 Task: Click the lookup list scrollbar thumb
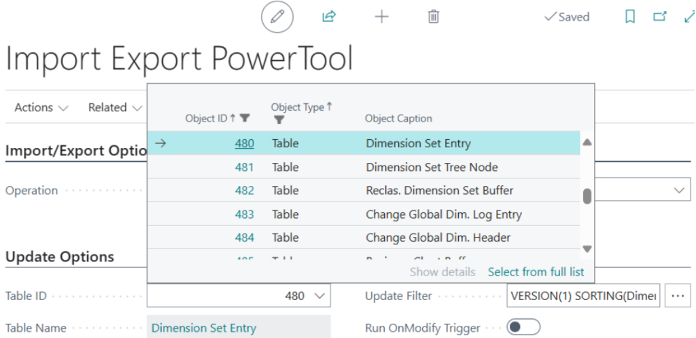[x=587, y=195]
